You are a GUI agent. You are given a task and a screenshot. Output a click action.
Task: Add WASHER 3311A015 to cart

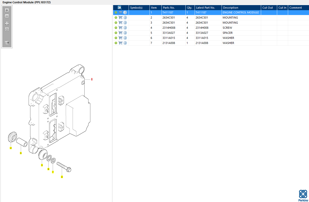[120, 38]
